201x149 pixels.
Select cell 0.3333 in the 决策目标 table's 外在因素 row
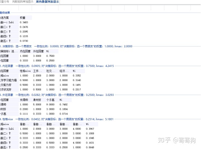(x=24, y=60)
